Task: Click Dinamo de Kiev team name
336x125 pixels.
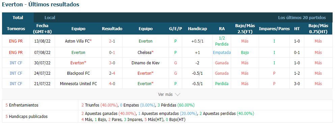Action: (145, 63)
